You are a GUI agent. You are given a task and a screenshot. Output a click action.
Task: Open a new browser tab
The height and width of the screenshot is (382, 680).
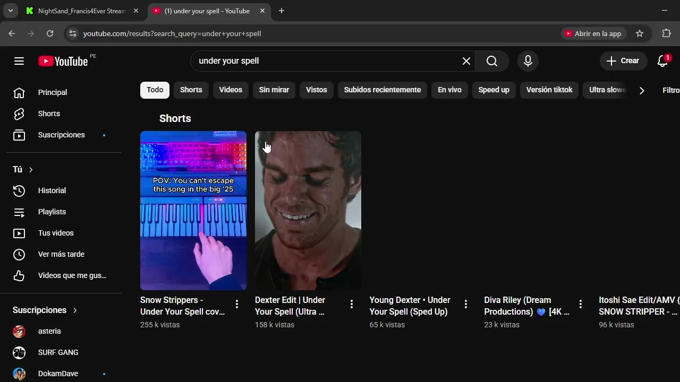[x=282, y=11]
